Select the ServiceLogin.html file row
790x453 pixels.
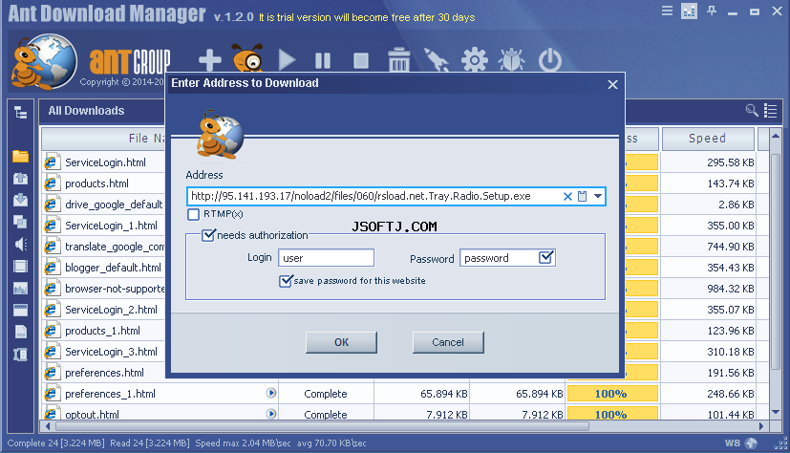pos(104,162)
